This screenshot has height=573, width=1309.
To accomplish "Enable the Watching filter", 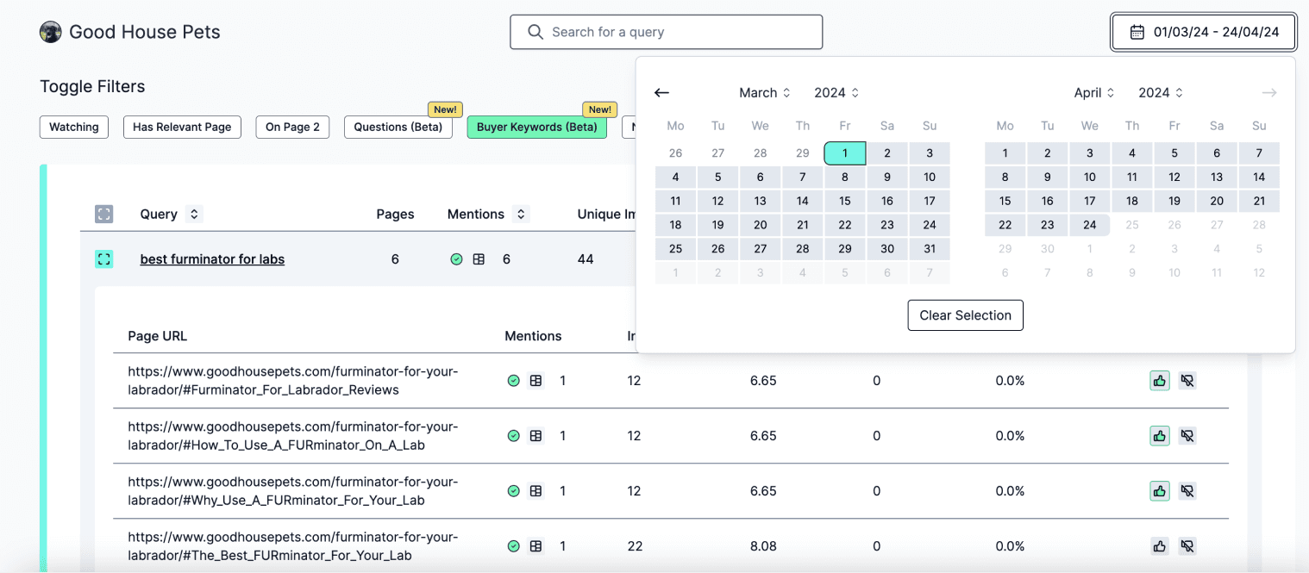I will (73, 127).
